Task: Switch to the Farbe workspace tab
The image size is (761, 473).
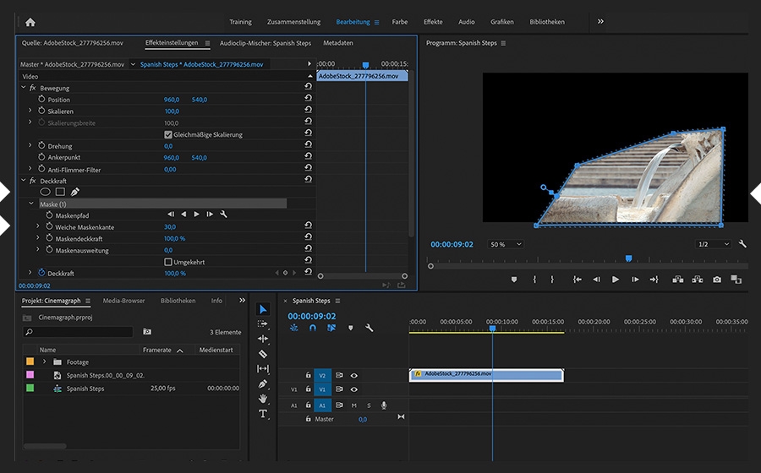Action: click(x=399, y=22)
